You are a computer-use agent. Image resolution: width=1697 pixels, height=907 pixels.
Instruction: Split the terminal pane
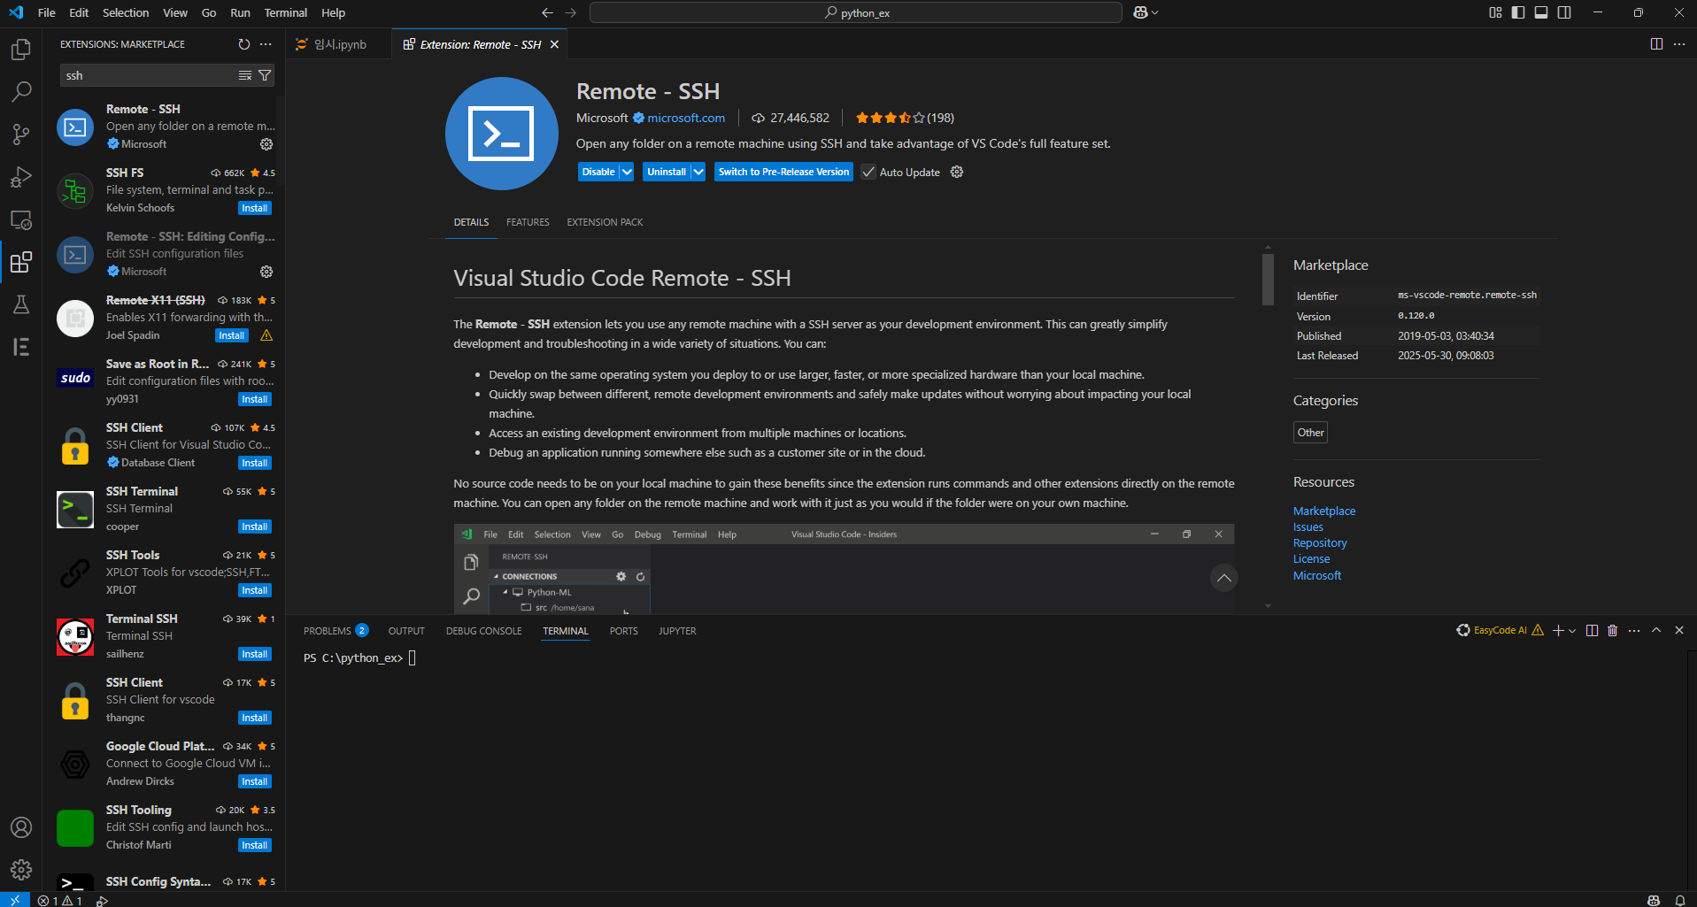pyautogui.click(x=1592, y=630)
